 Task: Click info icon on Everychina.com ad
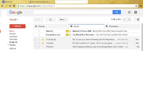click(70, 35)
